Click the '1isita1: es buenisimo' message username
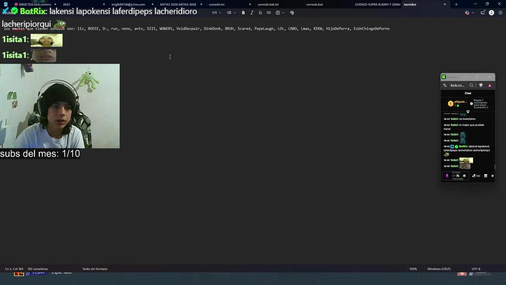Viewport: 506px width, 285px height. pos(454,119)
